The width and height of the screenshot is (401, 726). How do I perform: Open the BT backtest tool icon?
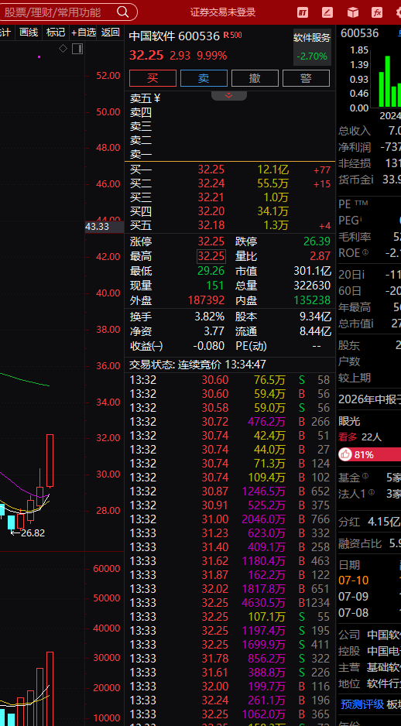(303, 12)
